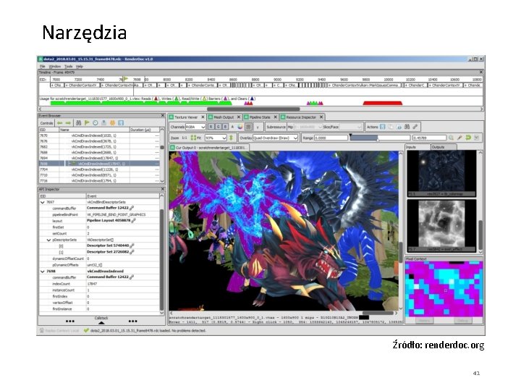Click green checkmark icon in status bar

[86, 330]
